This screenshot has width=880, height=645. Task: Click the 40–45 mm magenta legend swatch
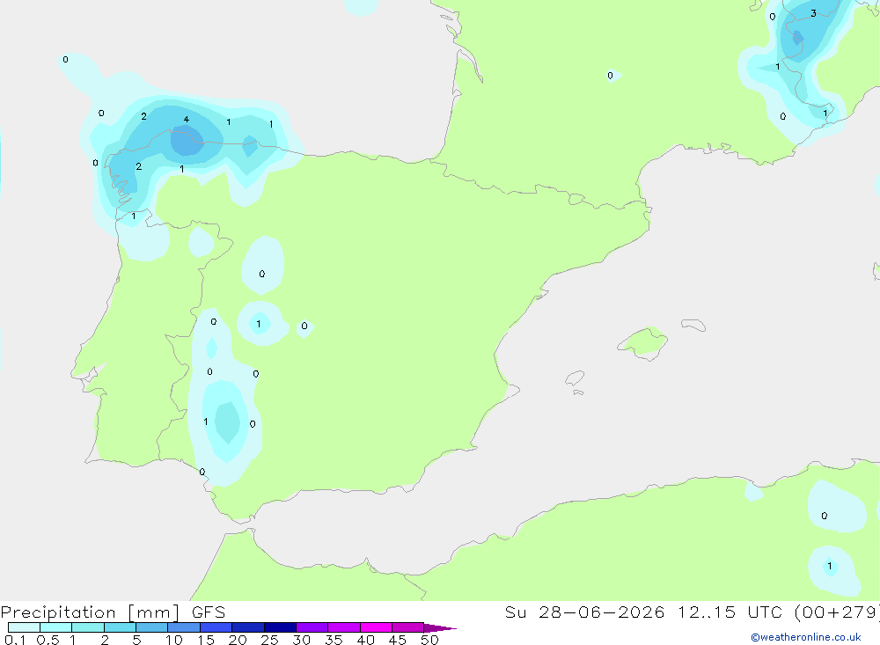click(x=376, y=627)
